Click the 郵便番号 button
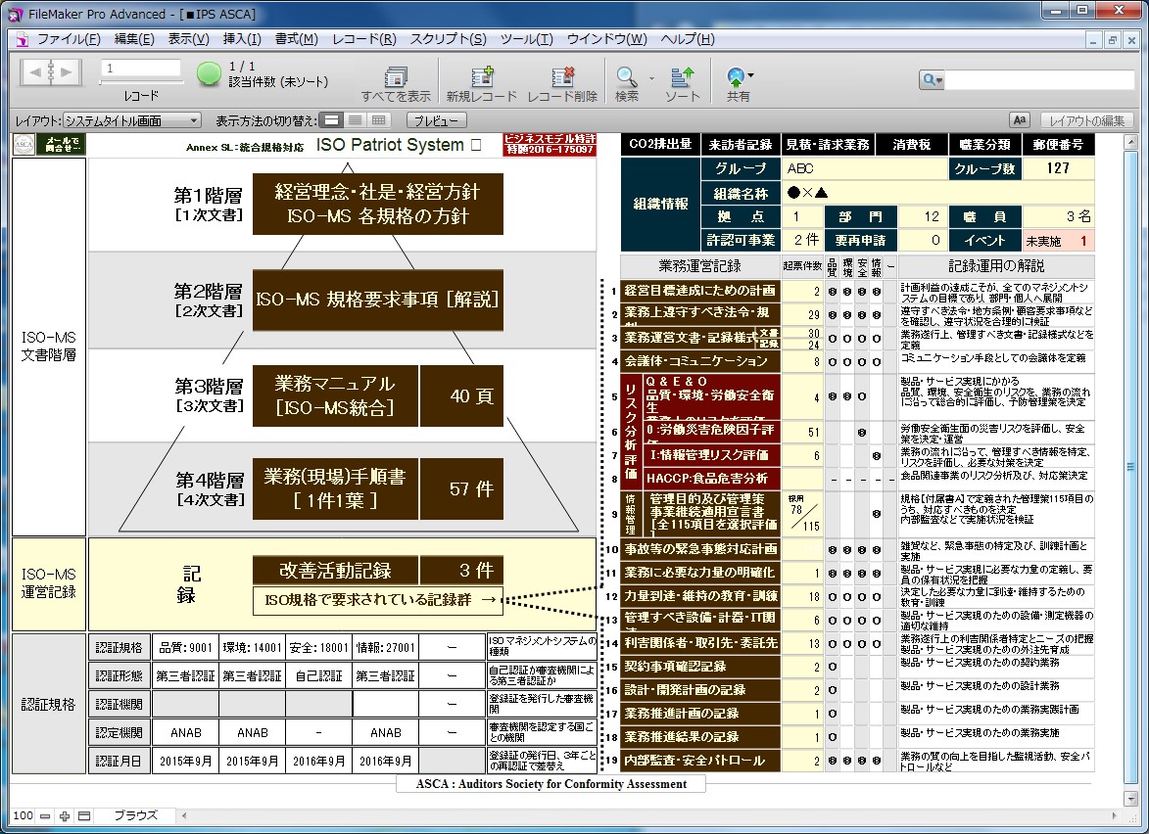The image size is (1149, 834). [x=1058, y=144]
